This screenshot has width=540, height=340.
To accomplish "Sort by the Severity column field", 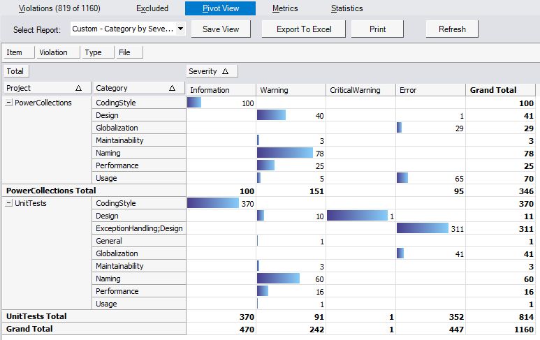I will pyautogui.click(x=212, y=71).
